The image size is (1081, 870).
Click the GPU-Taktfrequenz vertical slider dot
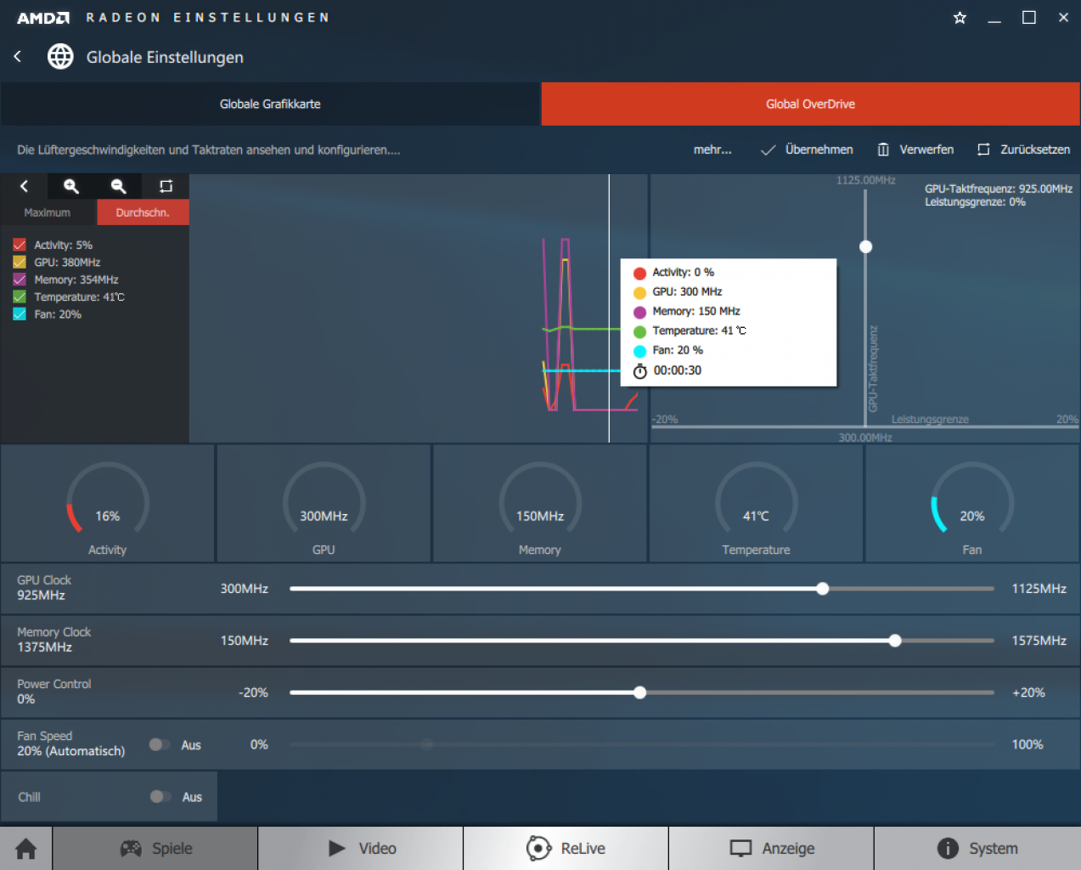tap(865, 247)
